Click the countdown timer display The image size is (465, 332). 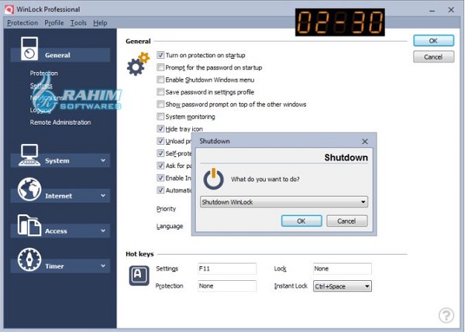(340, 22)
